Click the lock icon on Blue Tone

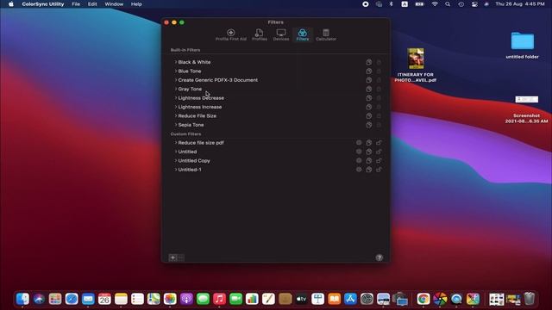pos(379,71)
